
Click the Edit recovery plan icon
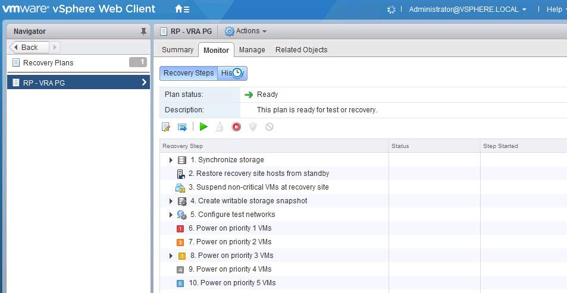pyautogui.click(x=166, y=127)
